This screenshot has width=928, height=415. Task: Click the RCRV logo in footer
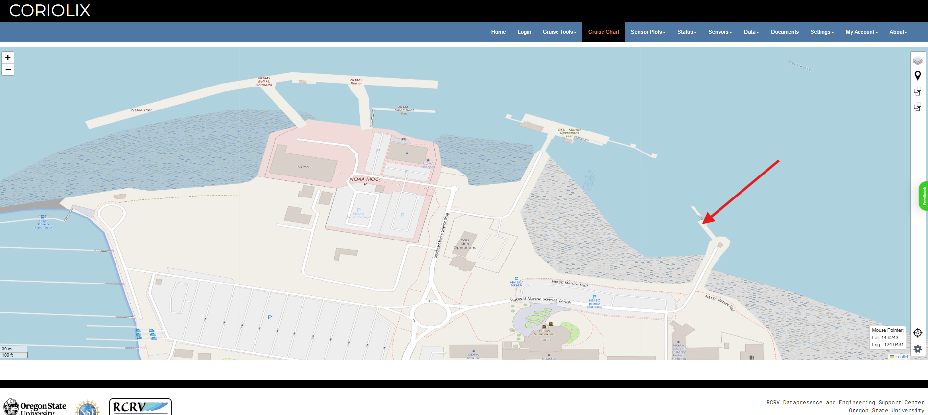tap(140, 407)
